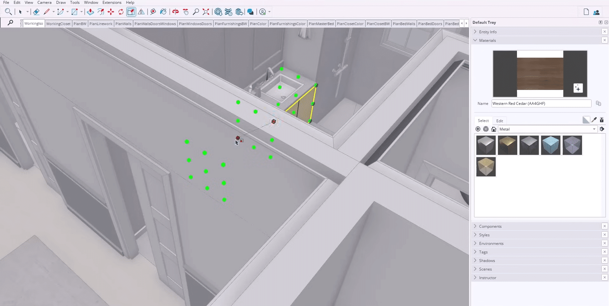Click the Zoom Extents icon
This screenshot has width=609, height=306.
tap(206, 12)
